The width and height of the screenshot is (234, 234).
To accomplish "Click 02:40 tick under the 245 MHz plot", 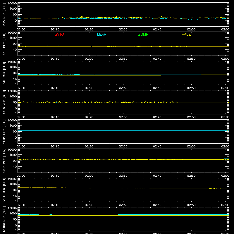I will (x=157, y=30).
